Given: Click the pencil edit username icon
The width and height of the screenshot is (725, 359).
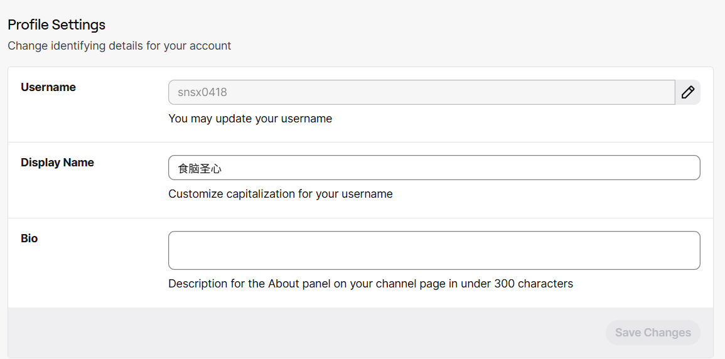Looking at the screenshot, I should pos(688,92).
